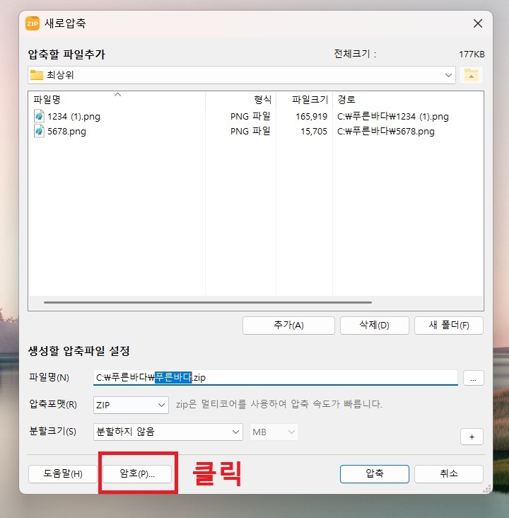Click the up-folder icon button
Viewport: 509px width, 518px height.
[471, 75]
